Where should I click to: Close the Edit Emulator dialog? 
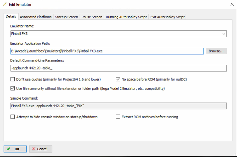[x=232, y=4]
